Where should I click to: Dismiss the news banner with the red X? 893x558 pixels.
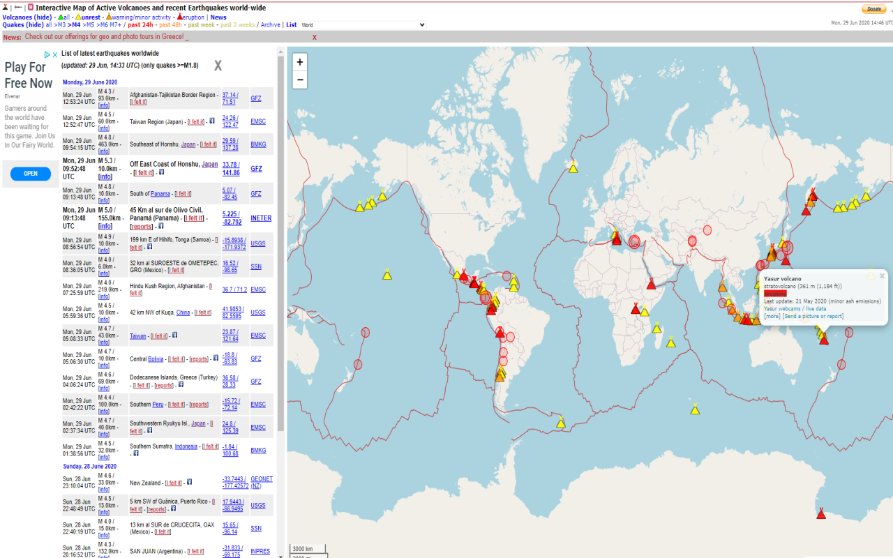315,37
